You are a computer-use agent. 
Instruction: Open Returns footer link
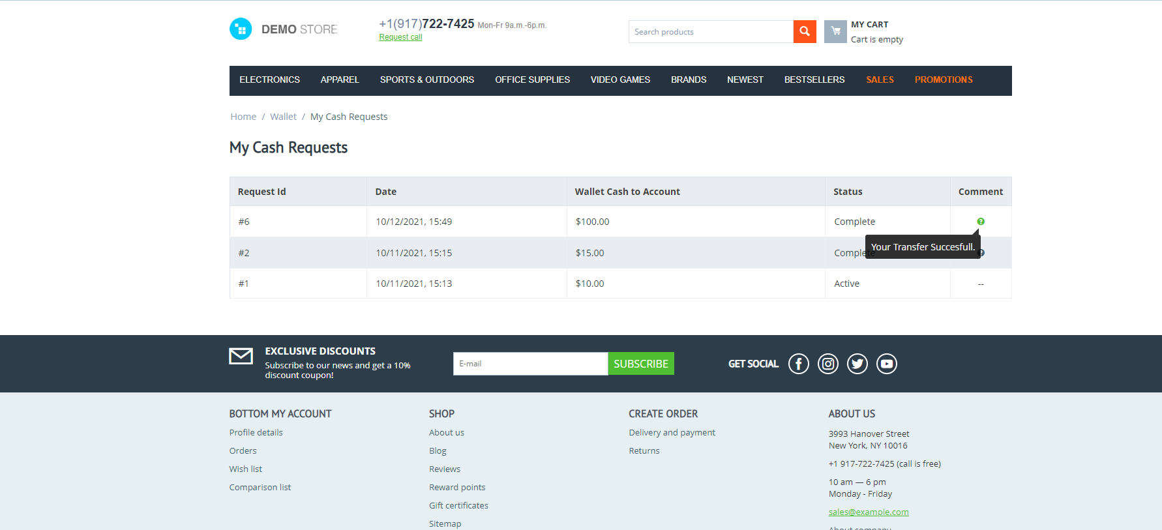644,450
